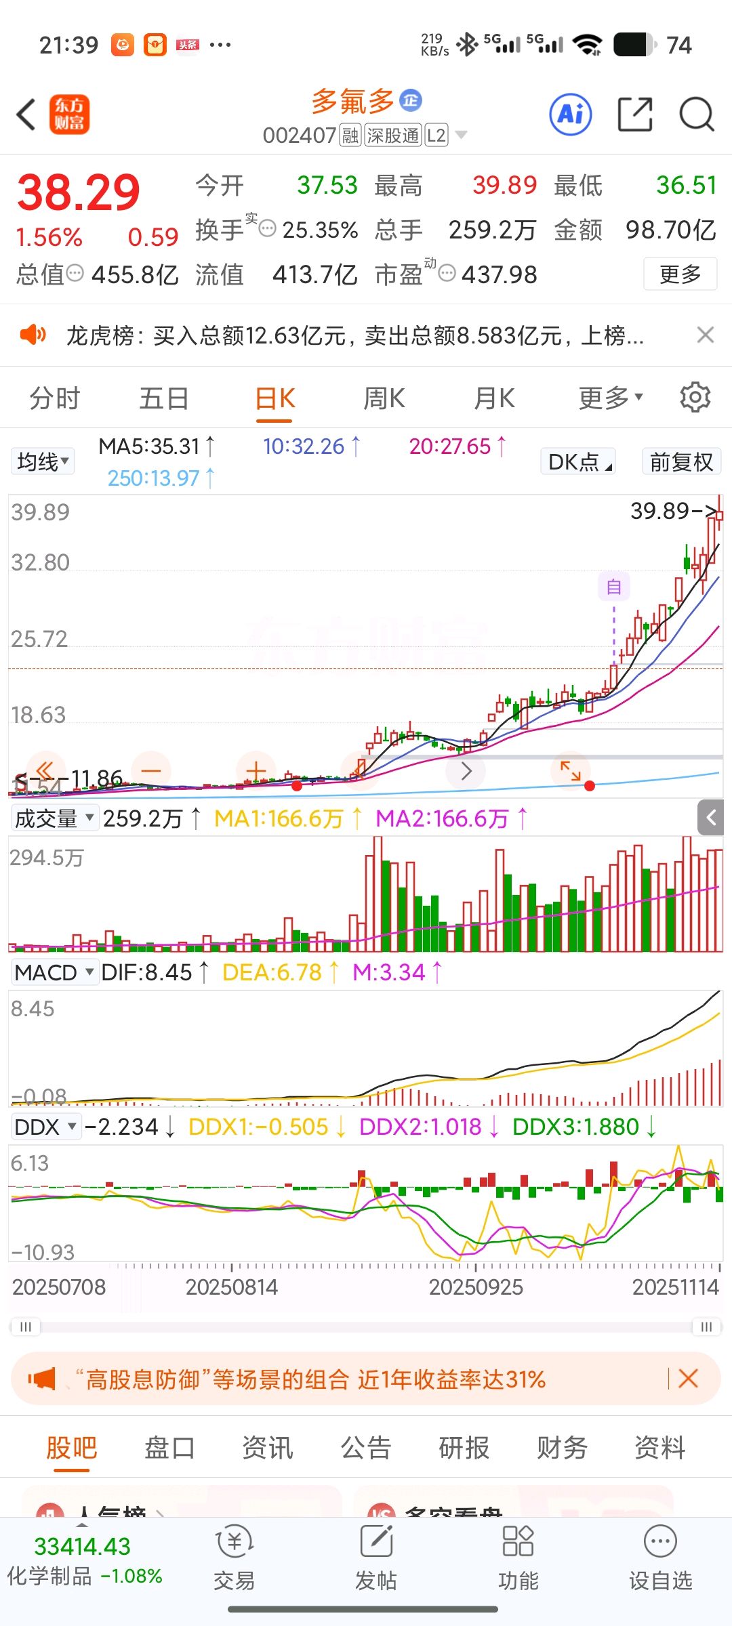Open MACD indicator dropdown
Viewport: 732px width, 1626px height.
coord(54,972)
